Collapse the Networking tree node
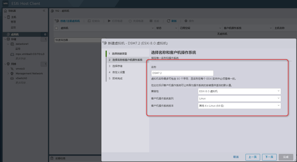 [x=5, y=64]
